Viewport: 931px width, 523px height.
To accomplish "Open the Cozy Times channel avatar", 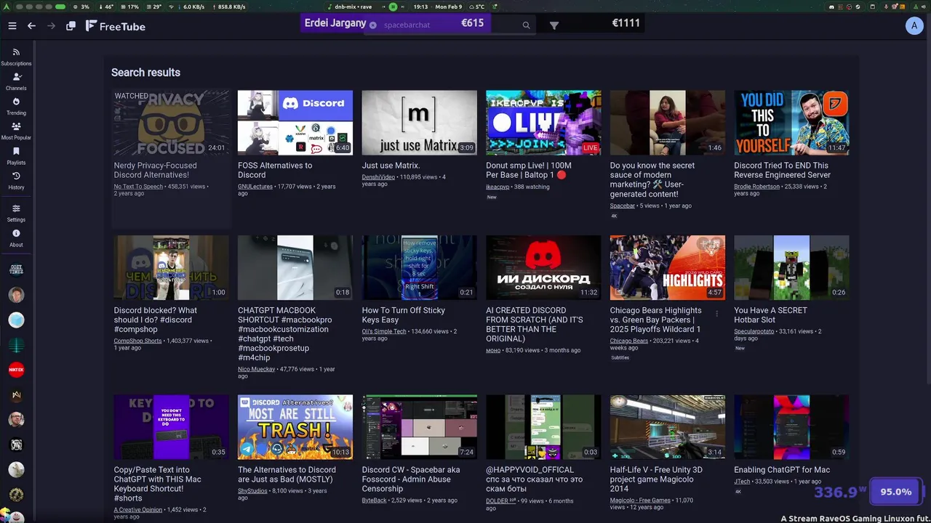I will (16, 269).
